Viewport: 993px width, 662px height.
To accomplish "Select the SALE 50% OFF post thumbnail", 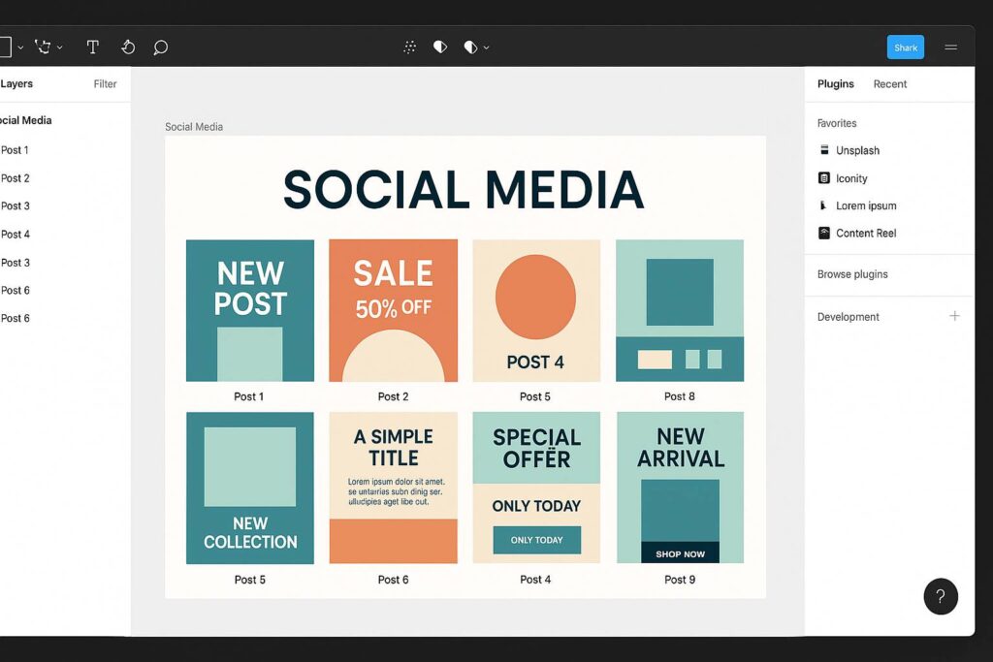I will tap(393, 310).
